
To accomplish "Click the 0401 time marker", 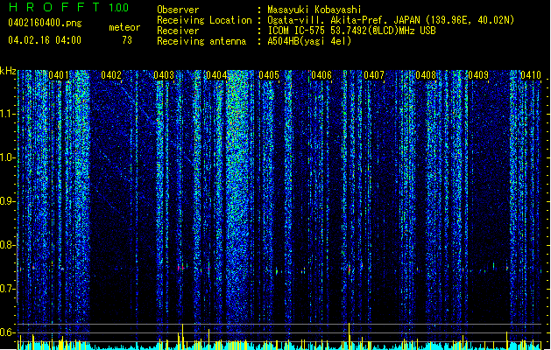I will pos(59,75).
